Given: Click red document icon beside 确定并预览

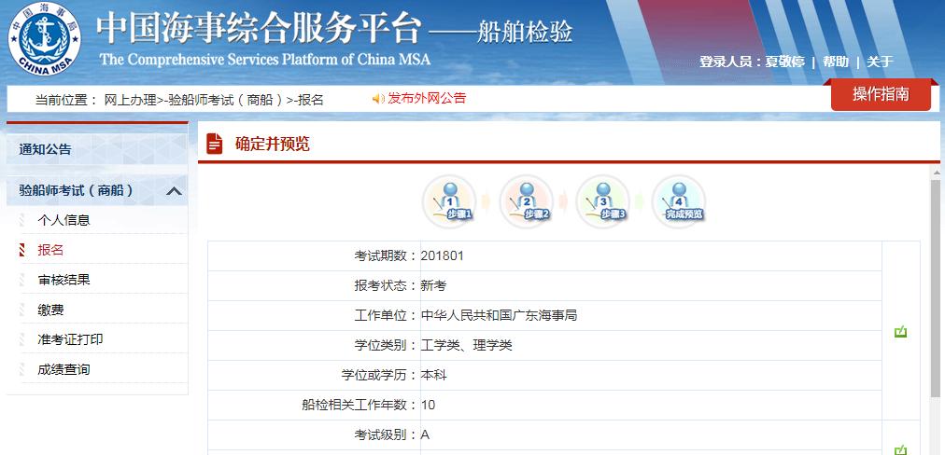Looking at the screenshot, I should point(215,144).
